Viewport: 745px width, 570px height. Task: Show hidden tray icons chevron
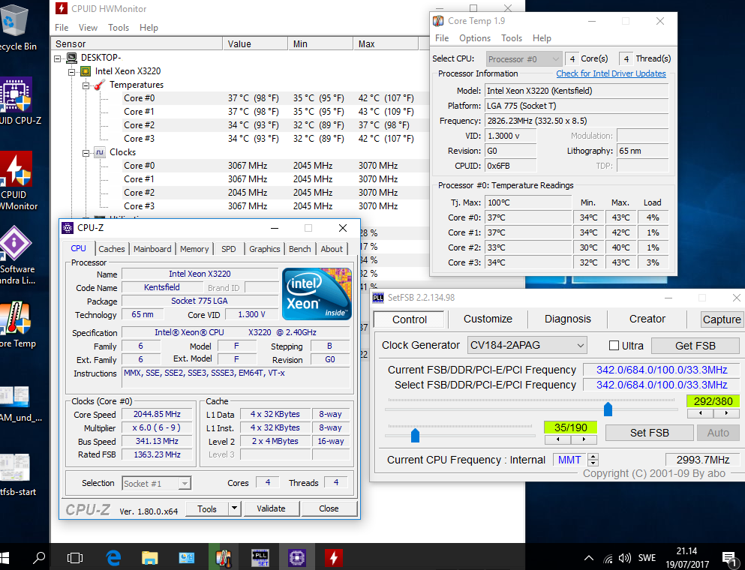coord(588,558)
